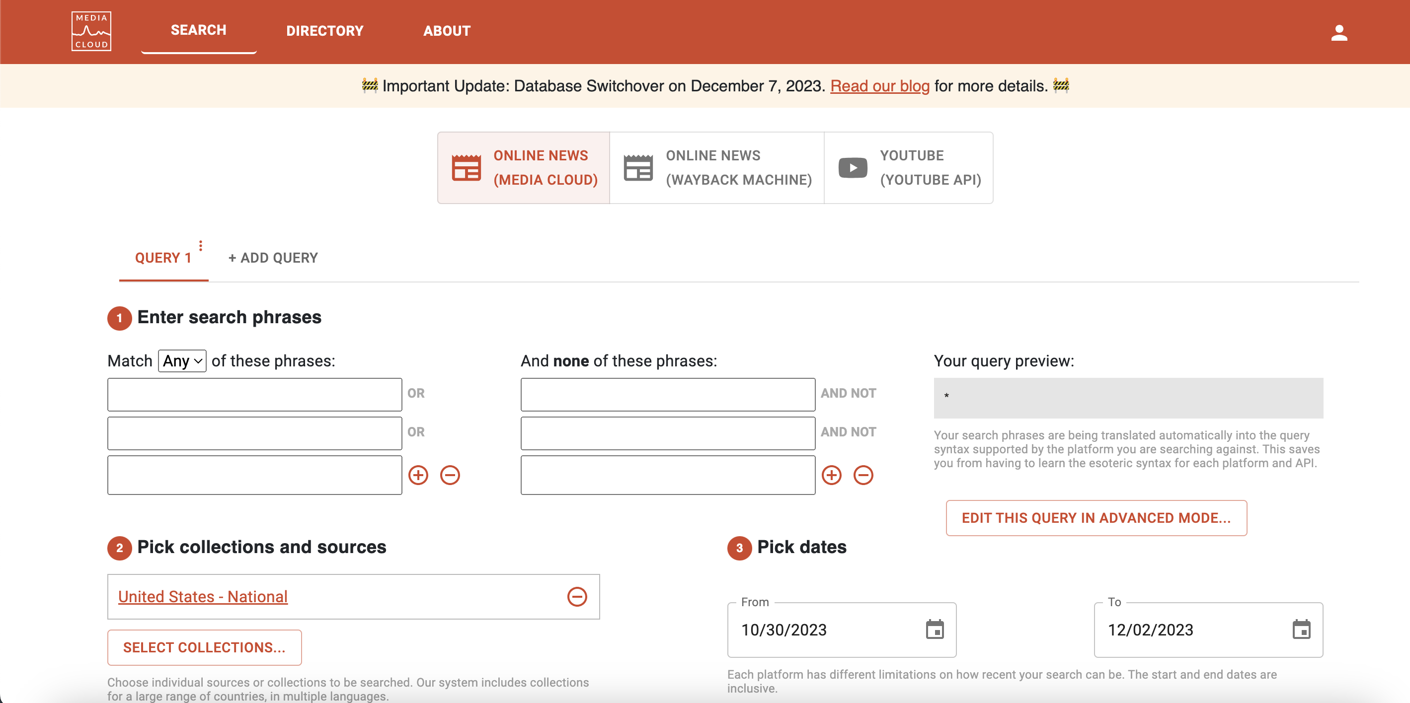Go to the Directory menu item
This screenshot has height=703, width=1410.
point(324,31)
